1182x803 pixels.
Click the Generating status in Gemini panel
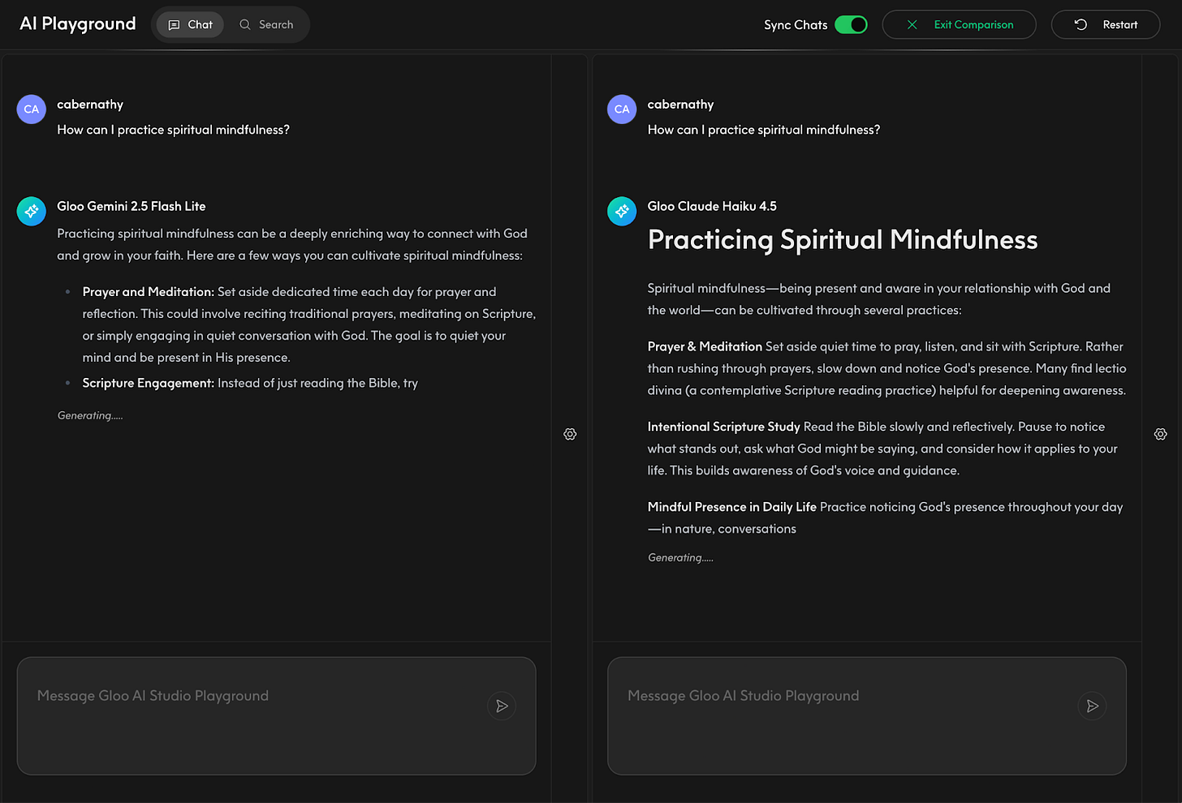tap(90, 415)
